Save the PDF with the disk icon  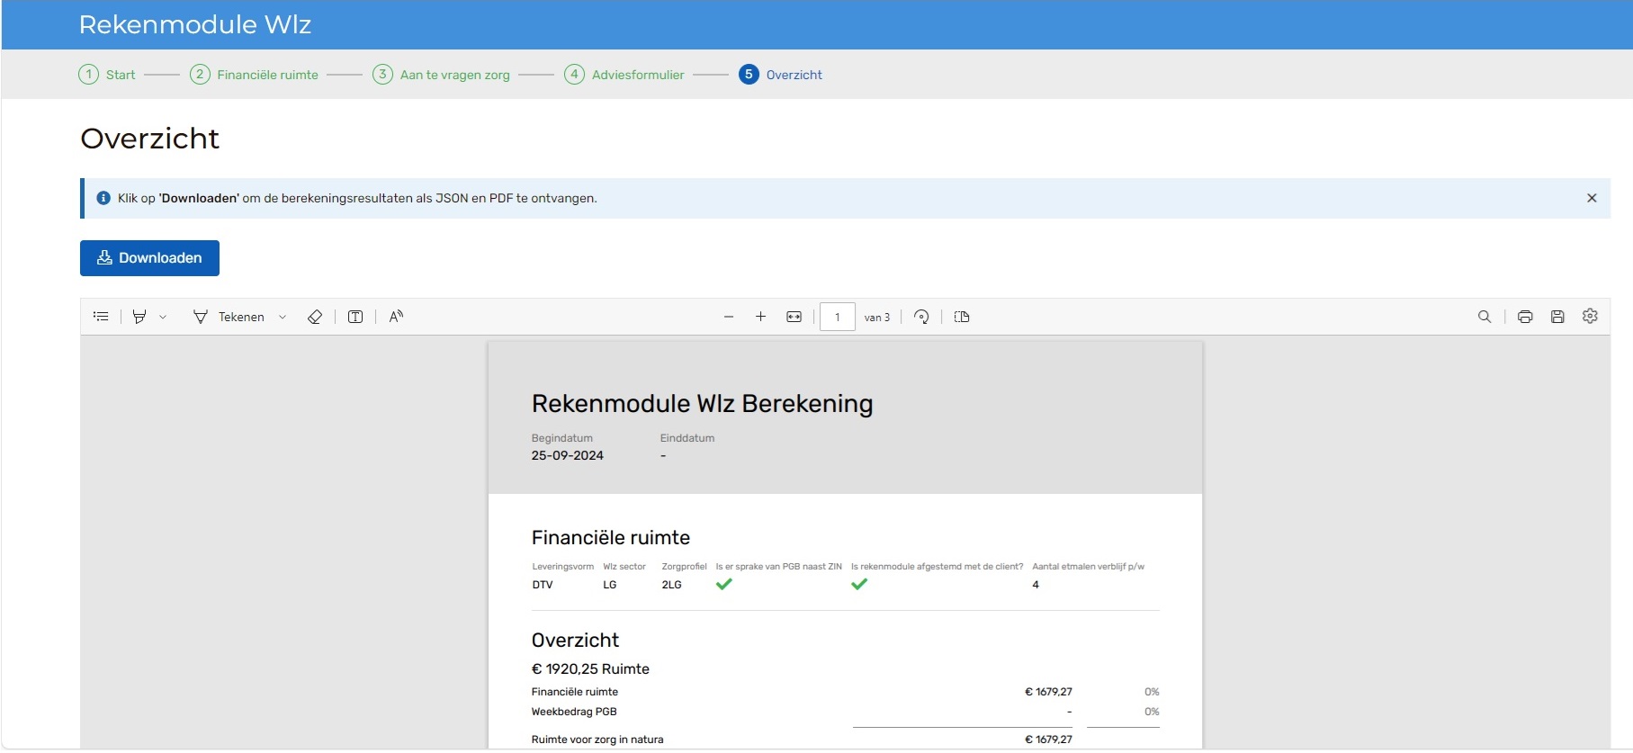(1557, 317)
